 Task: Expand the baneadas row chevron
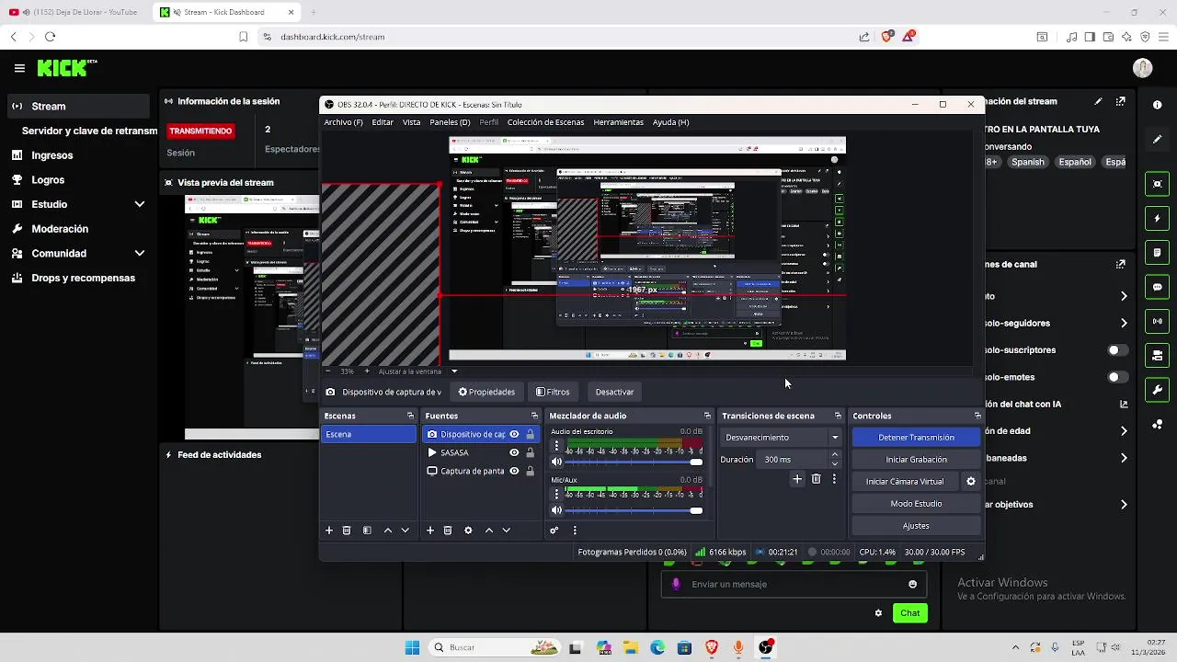[x=1124, y=458]
